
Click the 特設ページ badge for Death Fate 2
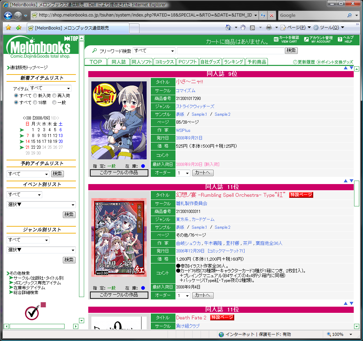coord(222,317)
